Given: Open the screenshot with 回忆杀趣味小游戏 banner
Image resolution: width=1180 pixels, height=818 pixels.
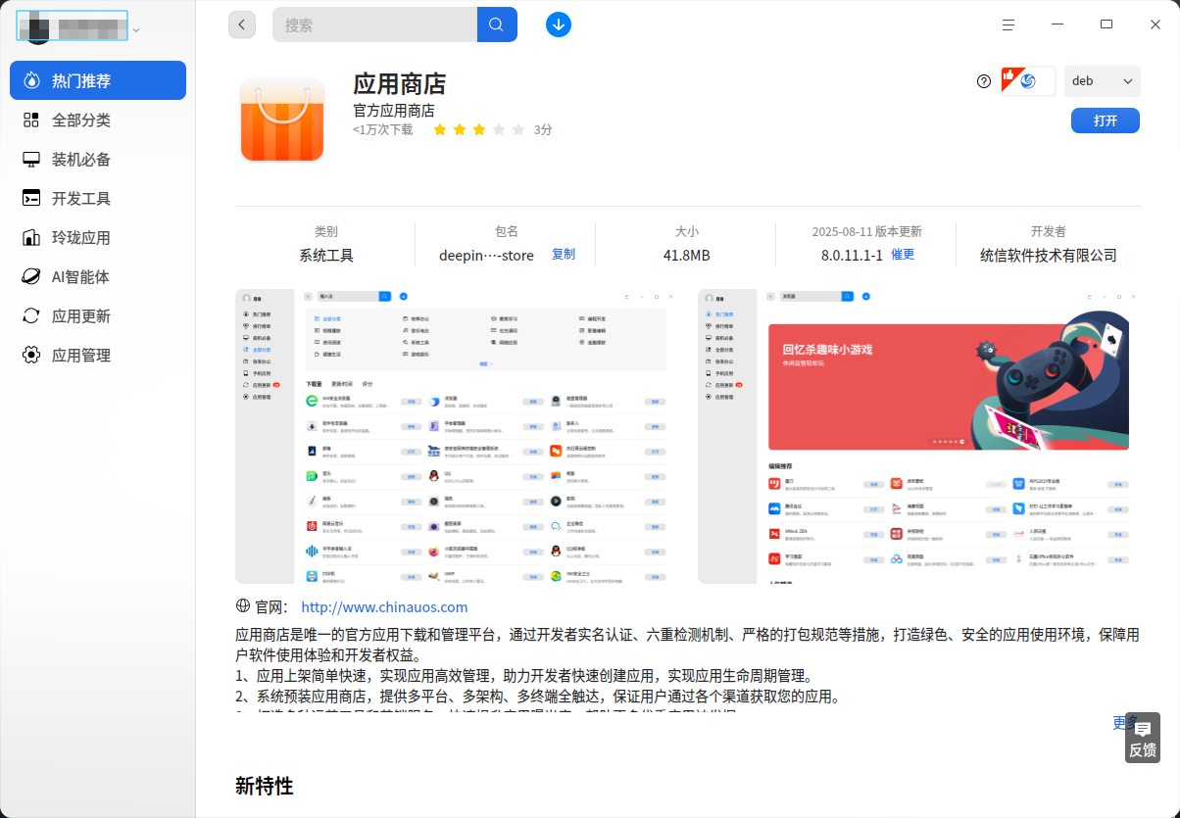Looking at the screenshot, I should pyautogui.click(x=919, y=436).
